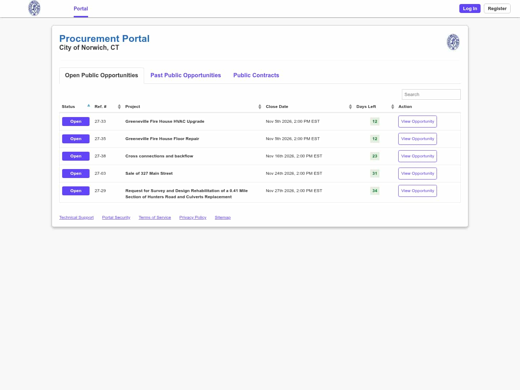
Task: Click the city seal beside the Procurement Portal heading
Action: point(453,42)
